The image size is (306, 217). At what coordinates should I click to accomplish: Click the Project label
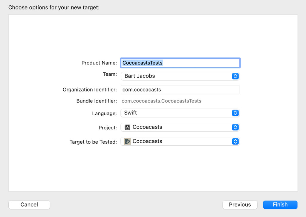108,128
